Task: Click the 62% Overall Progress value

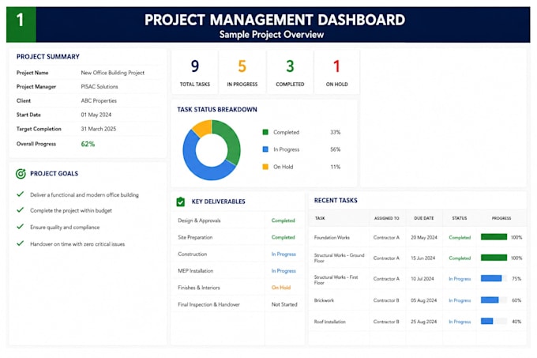Action: tap(88, 144)
